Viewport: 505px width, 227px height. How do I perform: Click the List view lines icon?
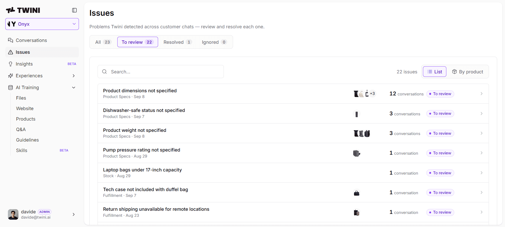430,72
